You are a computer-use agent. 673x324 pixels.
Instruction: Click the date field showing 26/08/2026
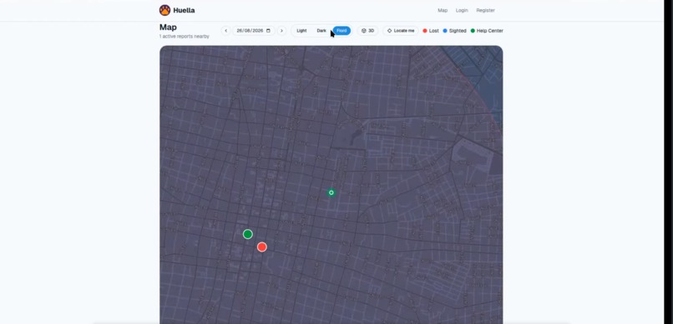coord(254,31)
